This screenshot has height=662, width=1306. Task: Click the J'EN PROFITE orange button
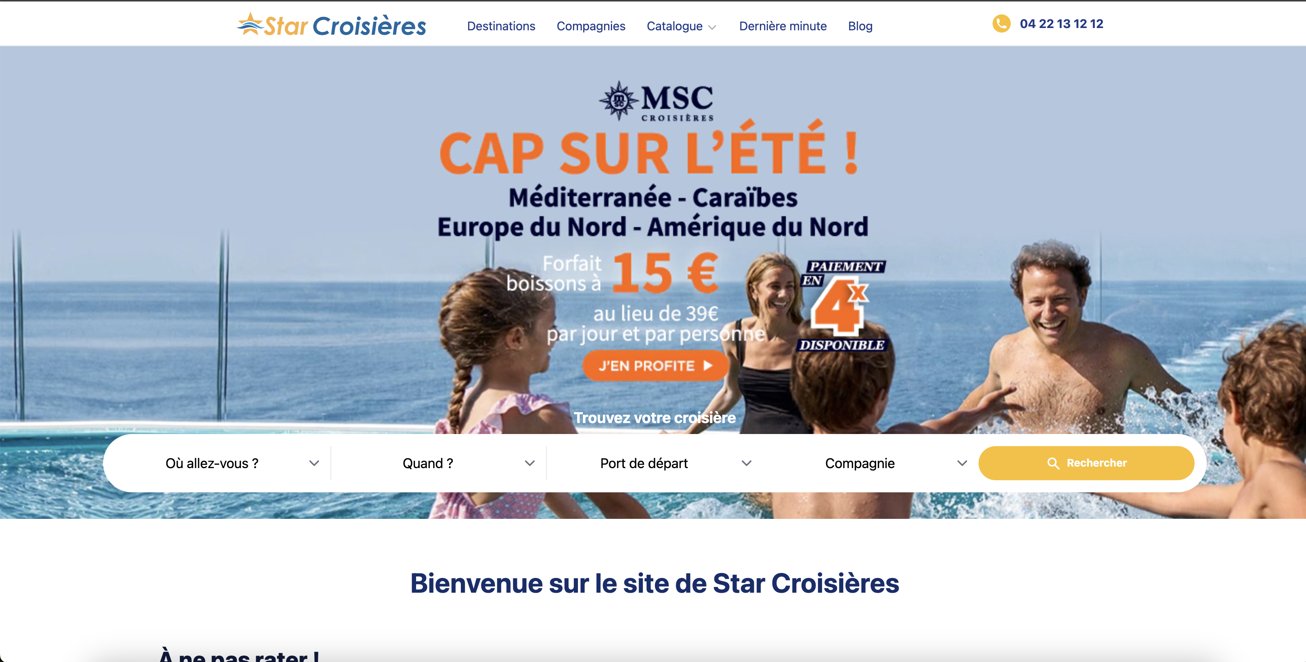tap(655, 365)
